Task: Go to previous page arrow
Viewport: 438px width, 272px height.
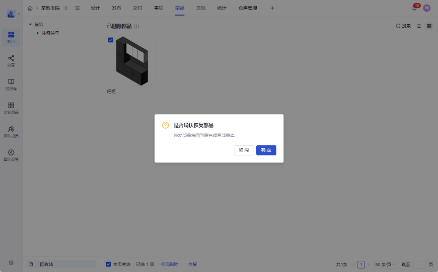Action: click(x=353, y=264)
